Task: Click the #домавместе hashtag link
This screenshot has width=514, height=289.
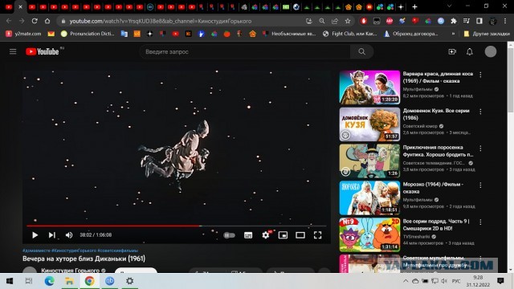Action: tap(36, 250)
